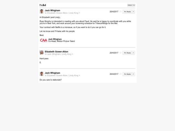Screen dimensions: 175x131
Task: Reply to Elizabeth Gower-Alton's message
Action: click(127, 53)
